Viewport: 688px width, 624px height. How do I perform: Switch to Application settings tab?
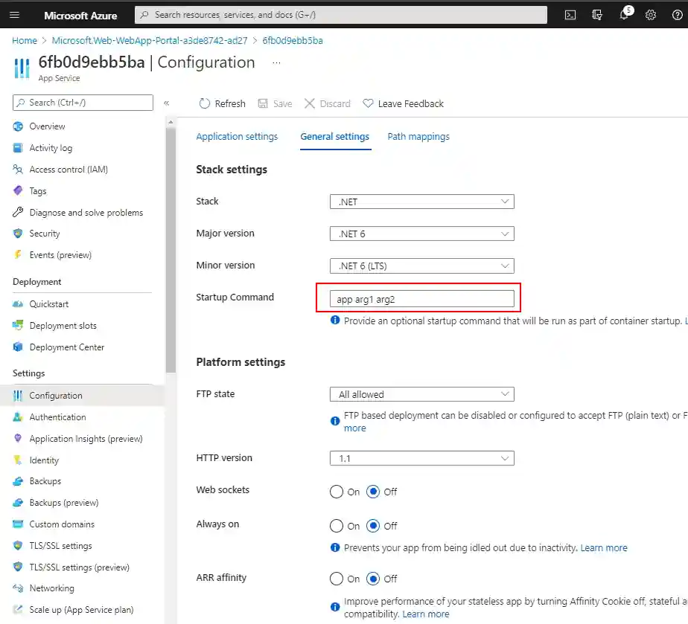coord(237,137)
